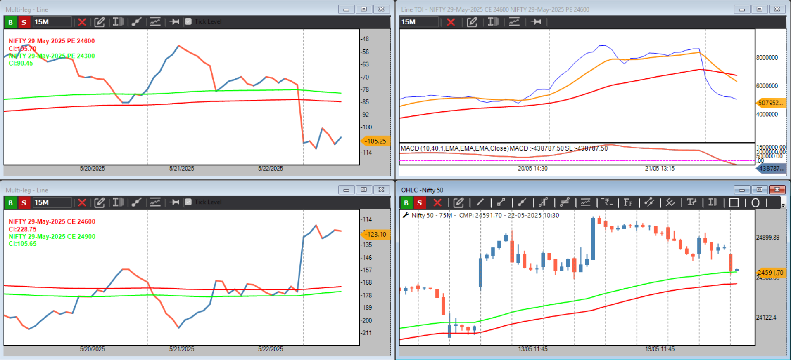Select plain trend line tool in OHLC toolbar
This screenshot has width=791, height=360.
pyautogui.click(x=480, y=202)
